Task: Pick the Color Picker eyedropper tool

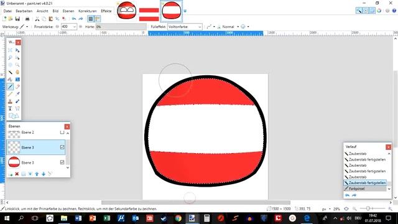Action: coord(17,94)
